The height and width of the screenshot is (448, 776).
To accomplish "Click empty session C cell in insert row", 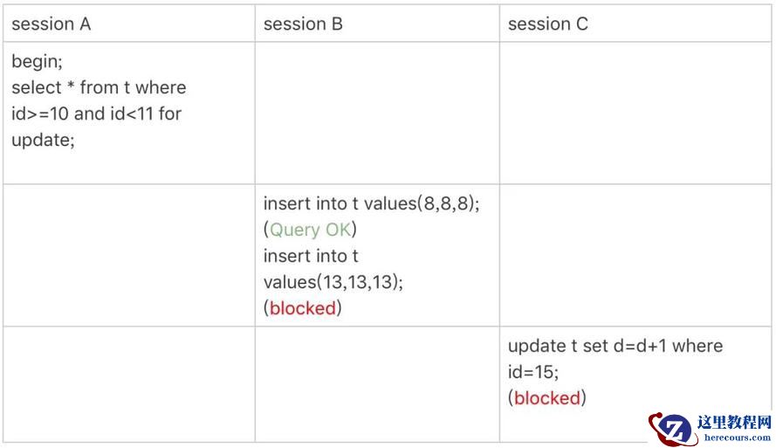I will [x=634, y=255].
